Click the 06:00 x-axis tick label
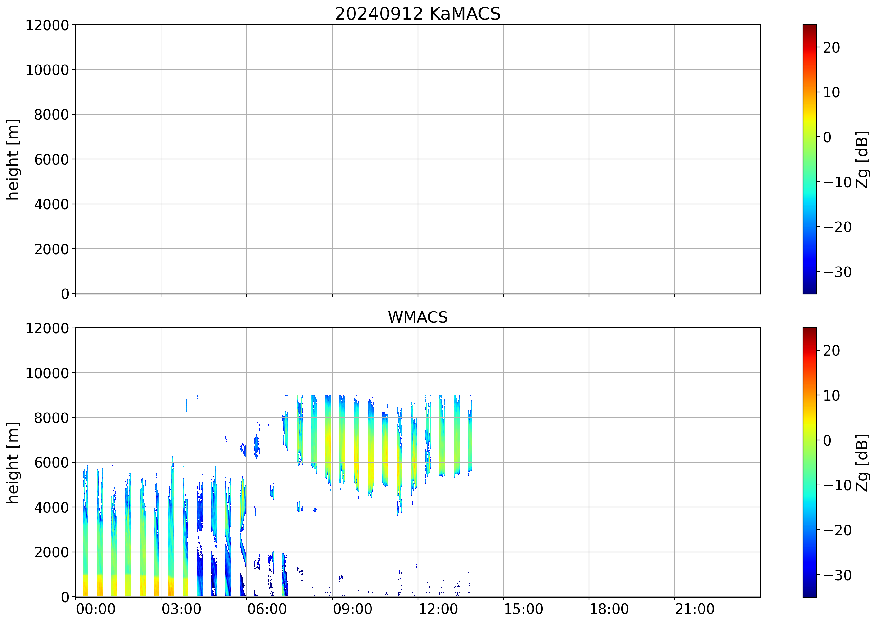Screen dimensions: 877x623 [x=267, y=609]
